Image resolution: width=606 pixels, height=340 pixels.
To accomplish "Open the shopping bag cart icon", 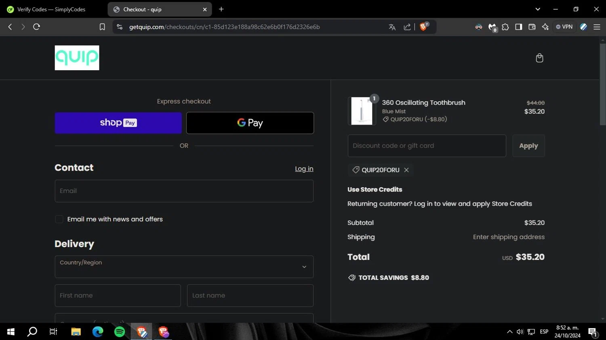I will pos(539,58).
